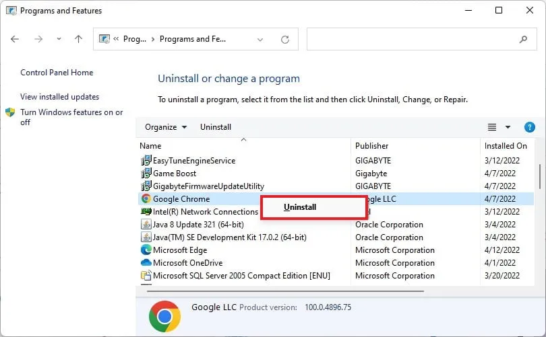Select the Microsoft OneDrive icon
The image size is (546, 337).
[146, 262]
